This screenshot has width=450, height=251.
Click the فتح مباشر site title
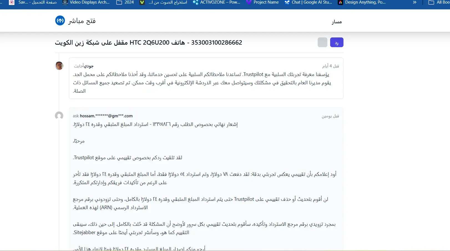82,21
